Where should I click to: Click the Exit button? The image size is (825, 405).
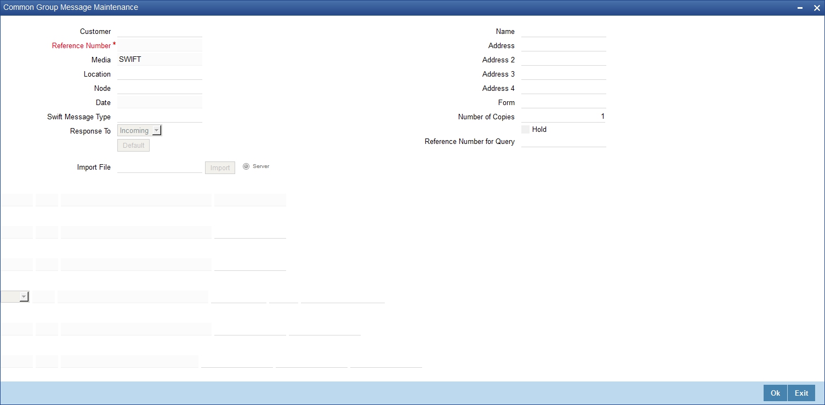801,393
